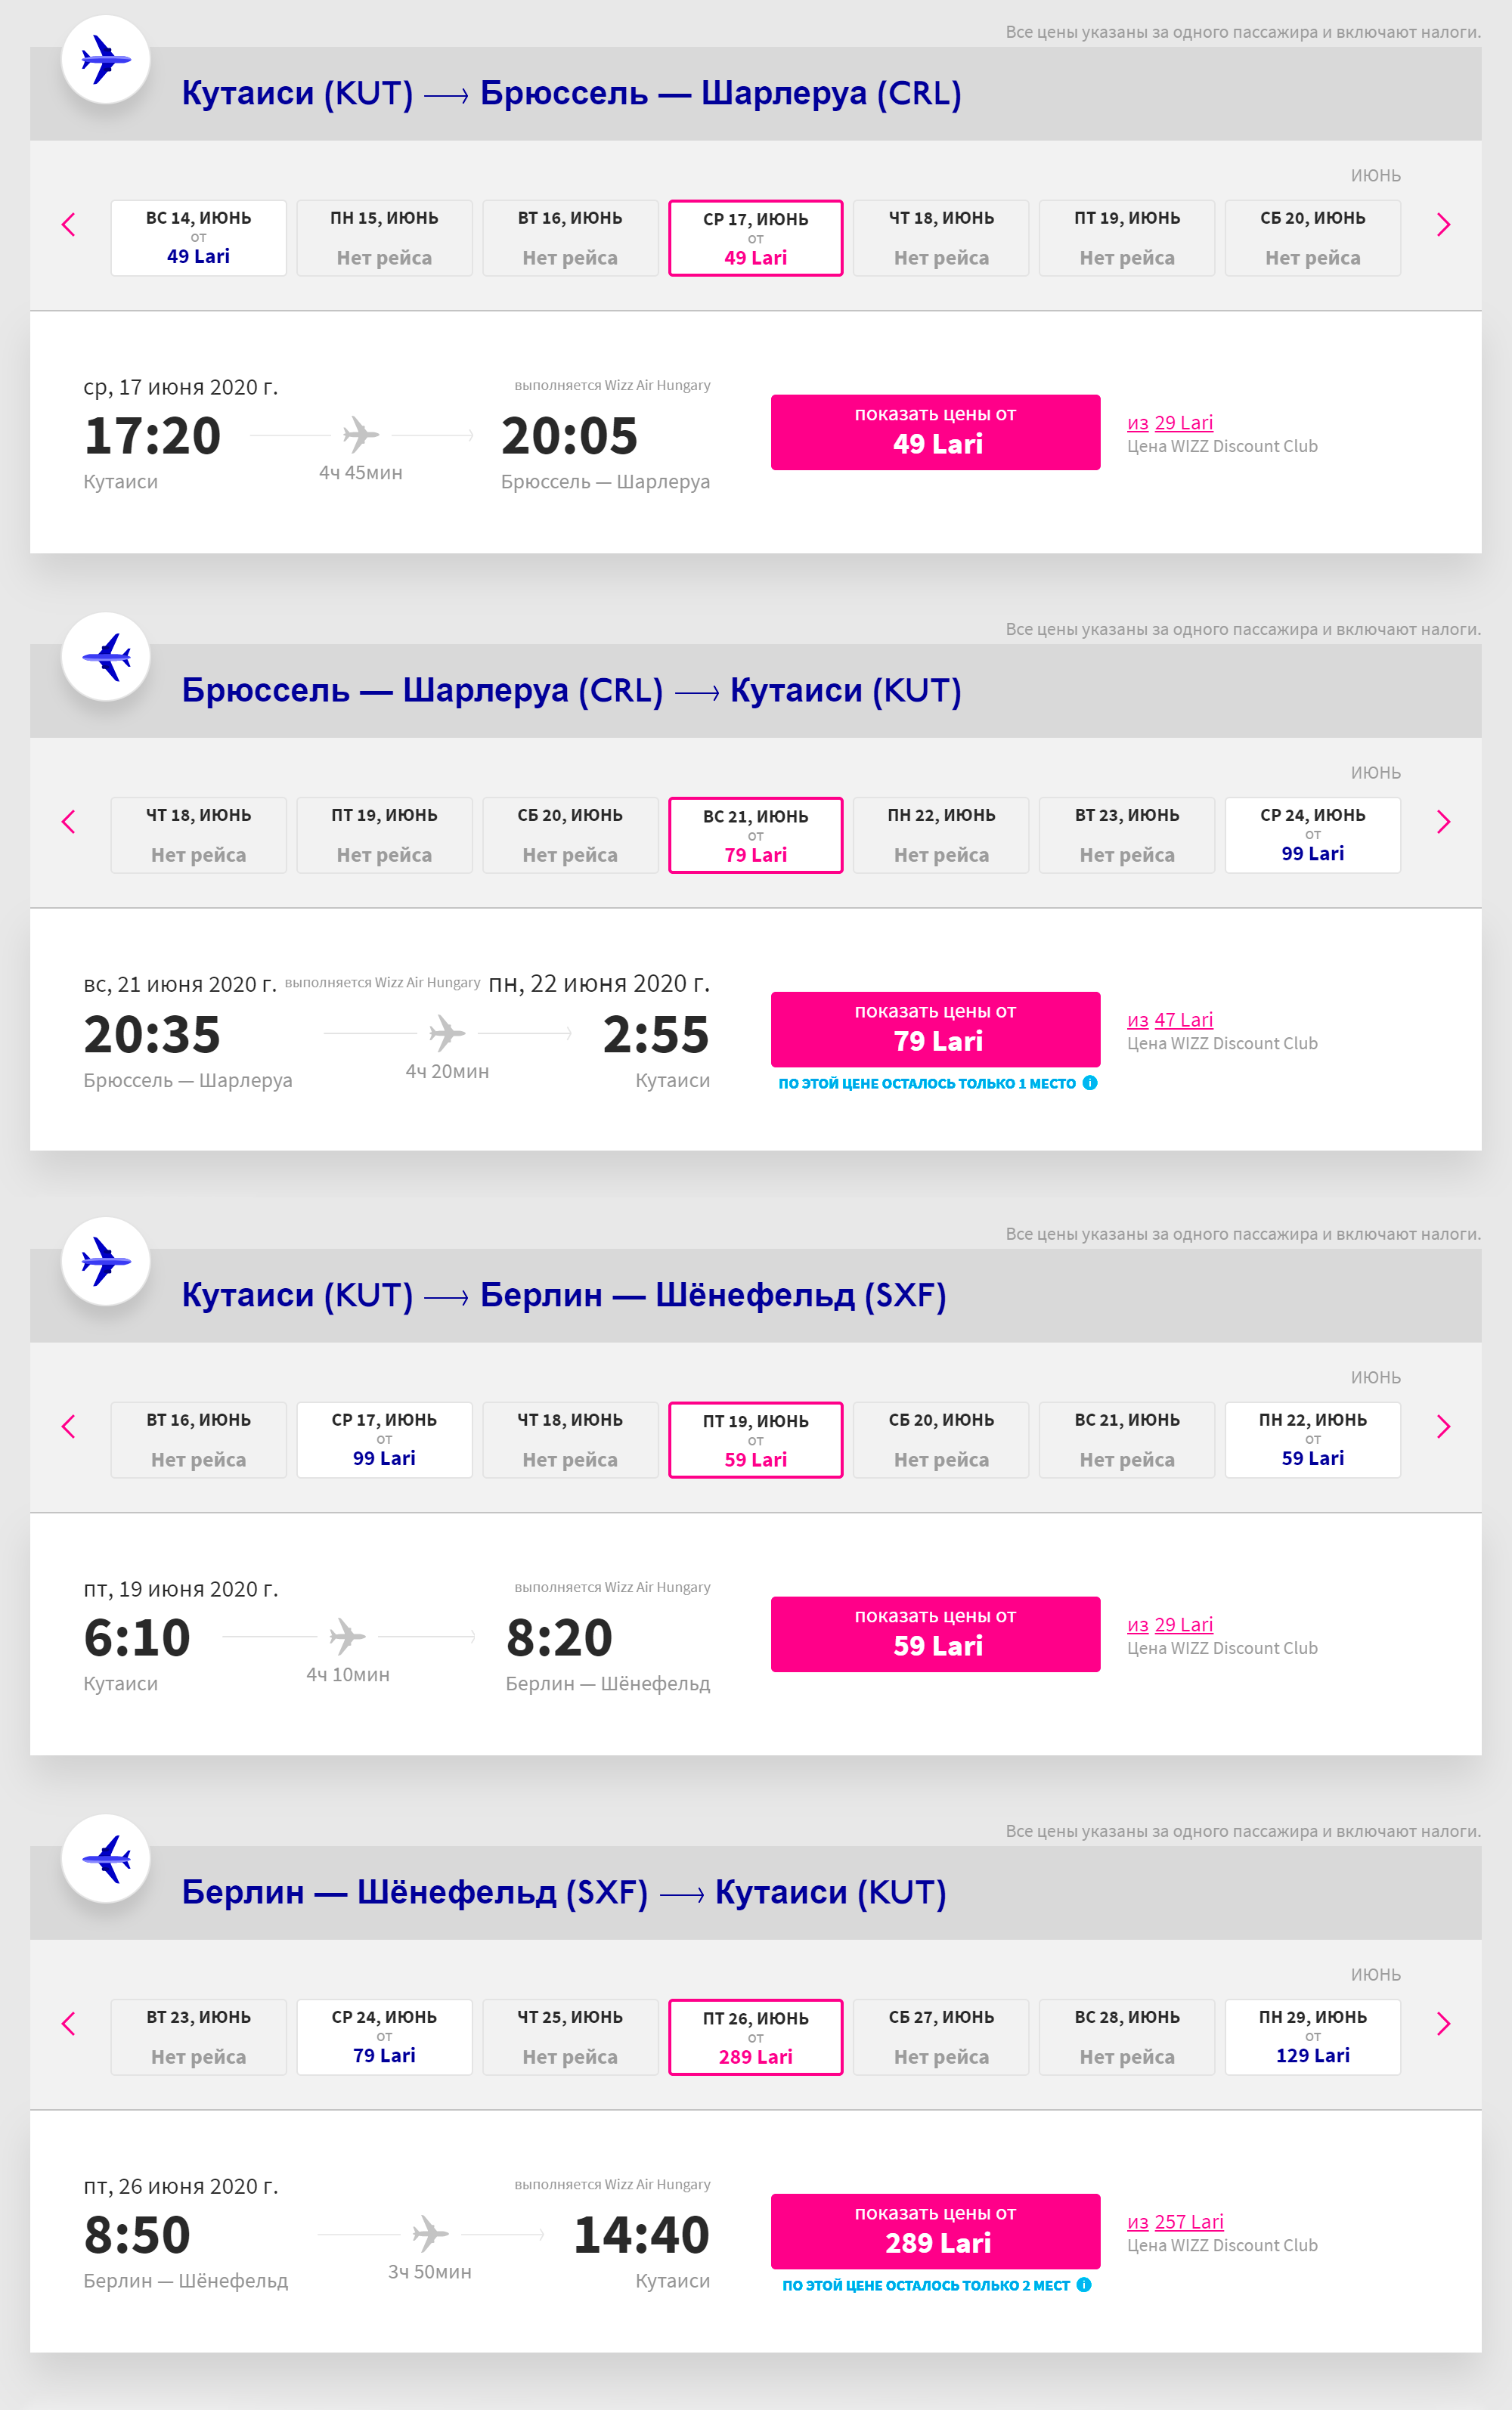Open prices from 289 Lari button
Viewport: 1512px width, 2410px height.
[935, 2231]
